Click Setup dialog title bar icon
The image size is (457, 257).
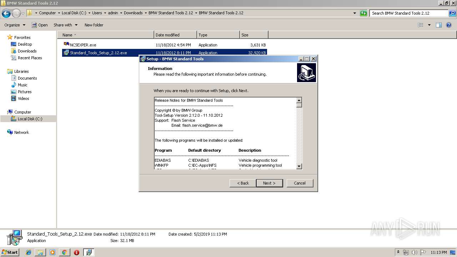click(143, 59)
